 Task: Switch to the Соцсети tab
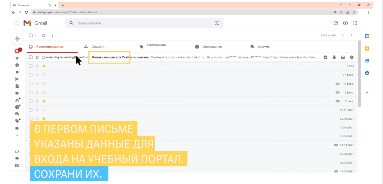tap(97, 46)
